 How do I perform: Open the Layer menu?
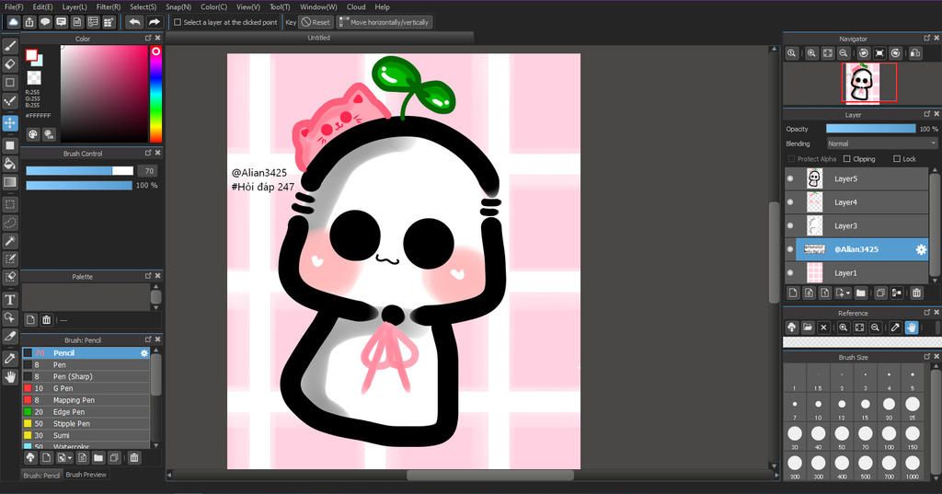tap(75, 6)
